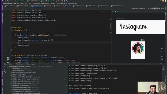Switch editor to Design view
Viewport: 167px width, 94px height.
tap(161, 9)
